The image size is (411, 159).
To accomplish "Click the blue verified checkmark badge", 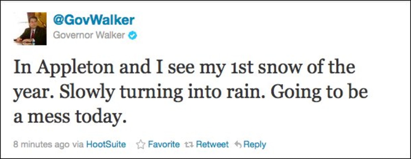I will (133, 36).
